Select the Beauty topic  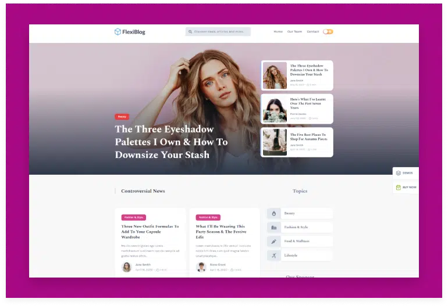[300, 213]
